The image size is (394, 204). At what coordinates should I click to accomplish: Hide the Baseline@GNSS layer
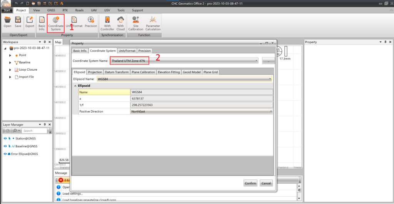pyautogui.click(x=5, y=146)
